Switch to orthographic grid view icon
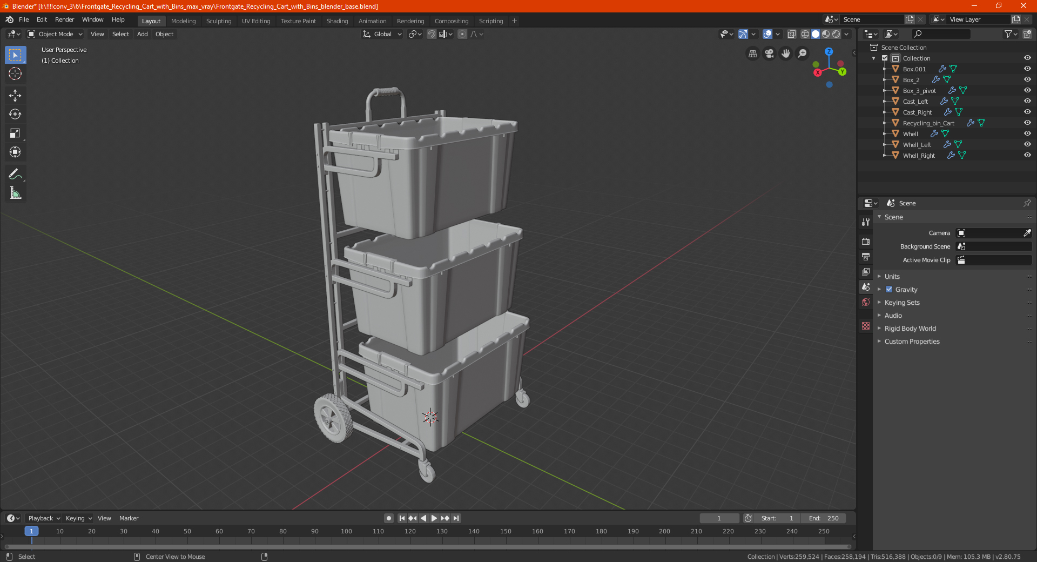Screen dimensions: 1037x562 [x=752, y=53]
